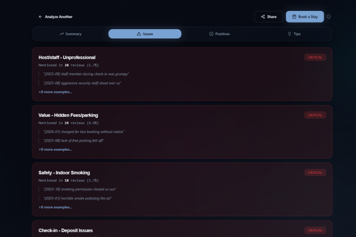The height and width of the screenshot is (237, 356).
Task: Click CRITICAL badge on Host/staff - Unprofessional card
Action: point(315,57)
